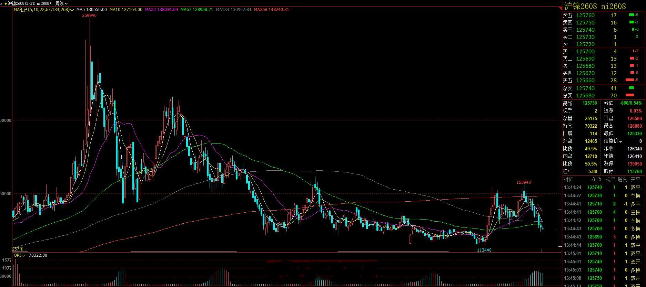Click the 开盘 value 126580
The image size is (646, 287).
click(635, 118)
